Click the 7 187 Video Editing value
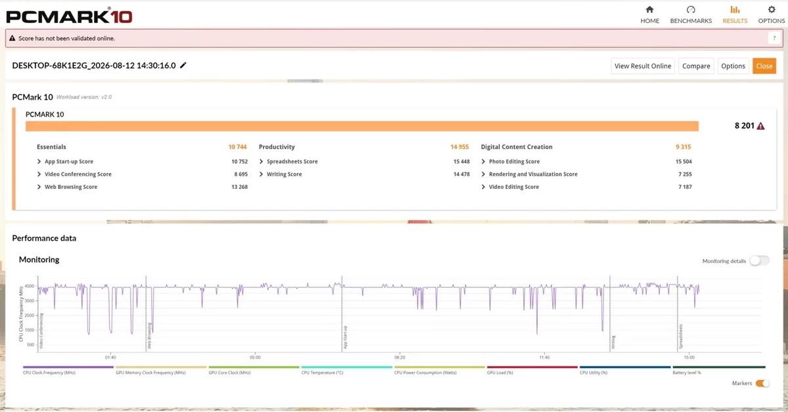The image size is (788, 412). click(x=684, y=187)
